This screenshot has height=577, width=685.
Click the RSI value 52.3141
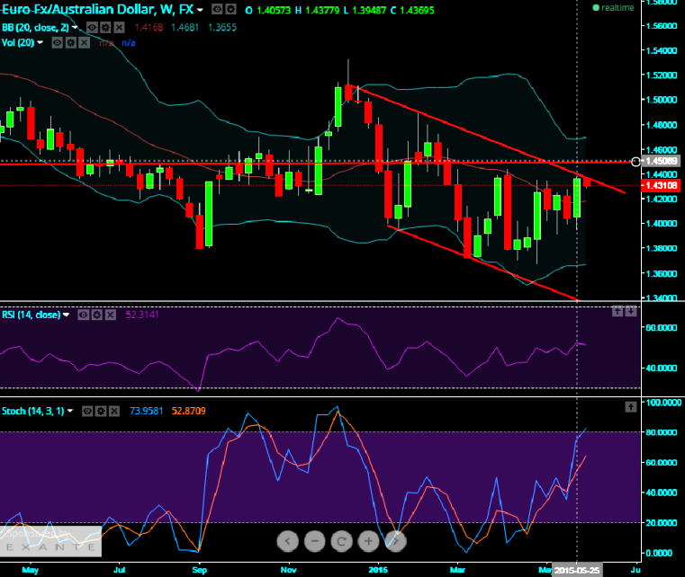[142, 315]
